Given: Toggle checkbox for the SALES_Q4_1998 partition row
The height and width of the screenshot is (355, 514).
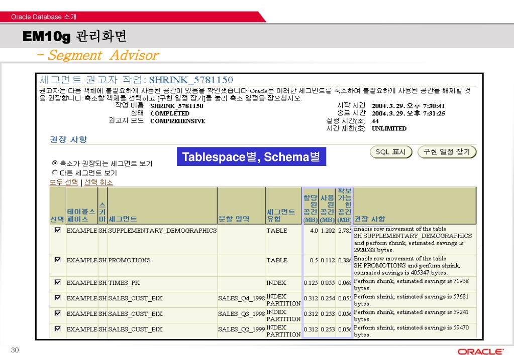Looking at the screenshot, I should click(57, 298).
